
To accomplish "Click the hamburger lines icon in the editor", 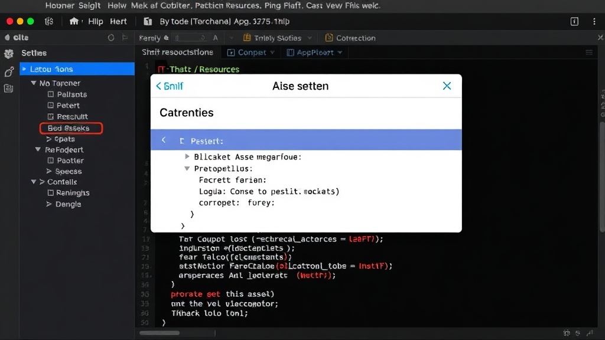I will click(589, 53).
